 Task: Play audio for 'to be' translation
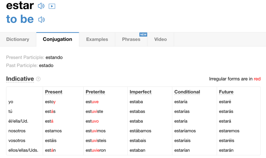point(41,20)
